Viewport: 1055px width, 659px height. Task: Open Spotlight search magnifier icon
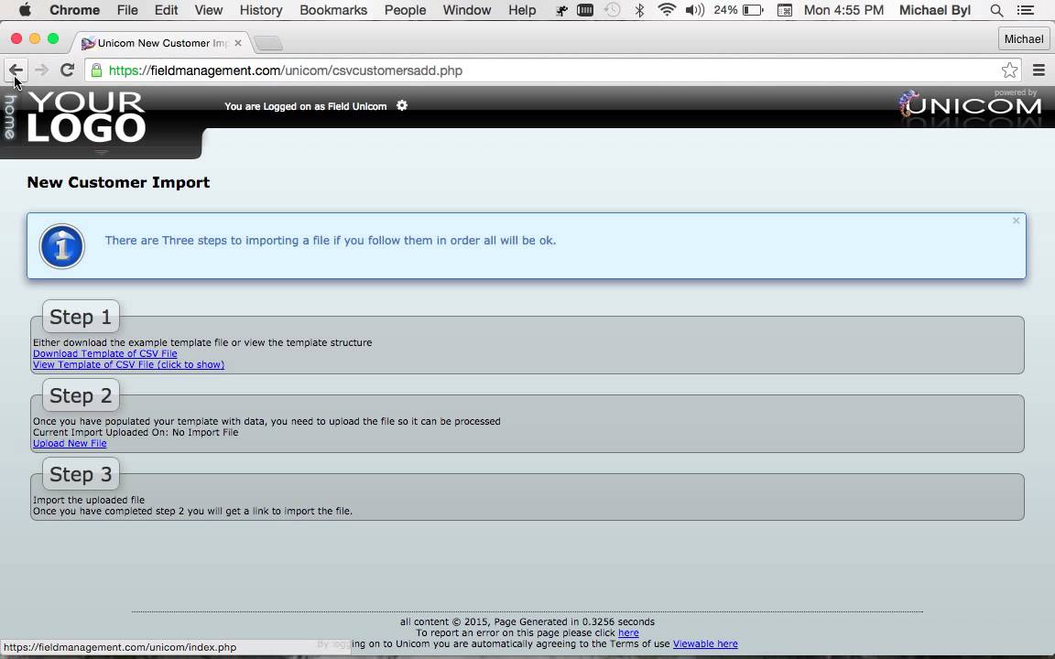tap(997, 10)
